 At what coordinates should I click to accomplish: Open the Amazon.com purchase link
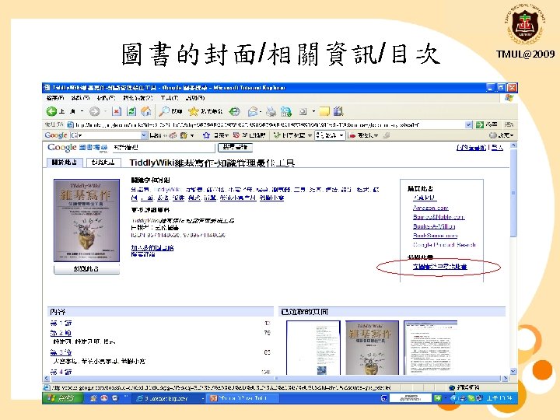(431, 208)
